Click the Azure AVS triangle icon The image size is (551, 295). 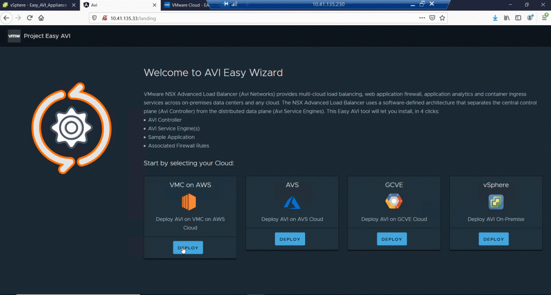pyautogui.click(x=292, y=202)
